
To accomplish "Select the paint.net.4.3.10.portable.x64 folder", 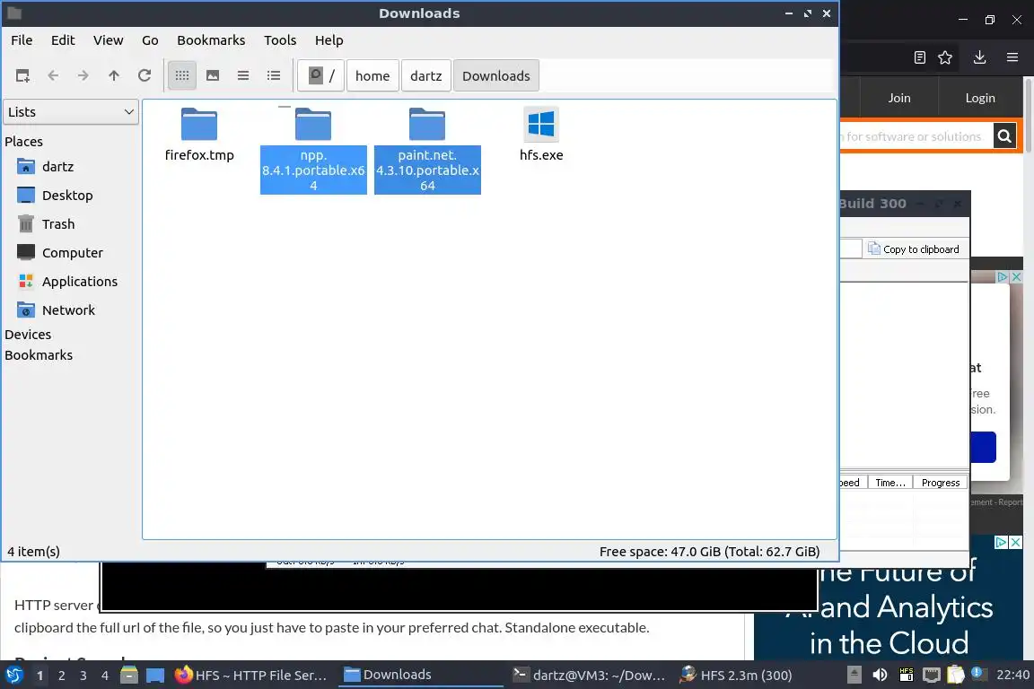I will pyautogui.click(x=427, y=150).
